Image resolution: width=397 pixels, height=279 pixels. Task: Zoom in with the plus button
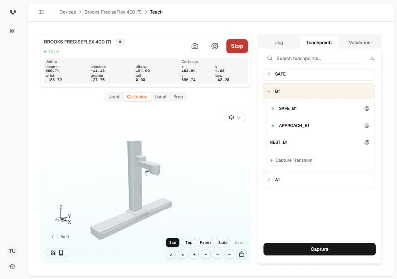click(194, 254)
